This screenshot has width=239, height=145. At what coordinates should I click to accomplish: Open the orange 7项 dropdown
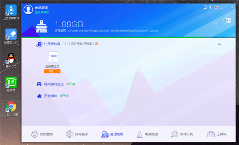coord(52,71)
